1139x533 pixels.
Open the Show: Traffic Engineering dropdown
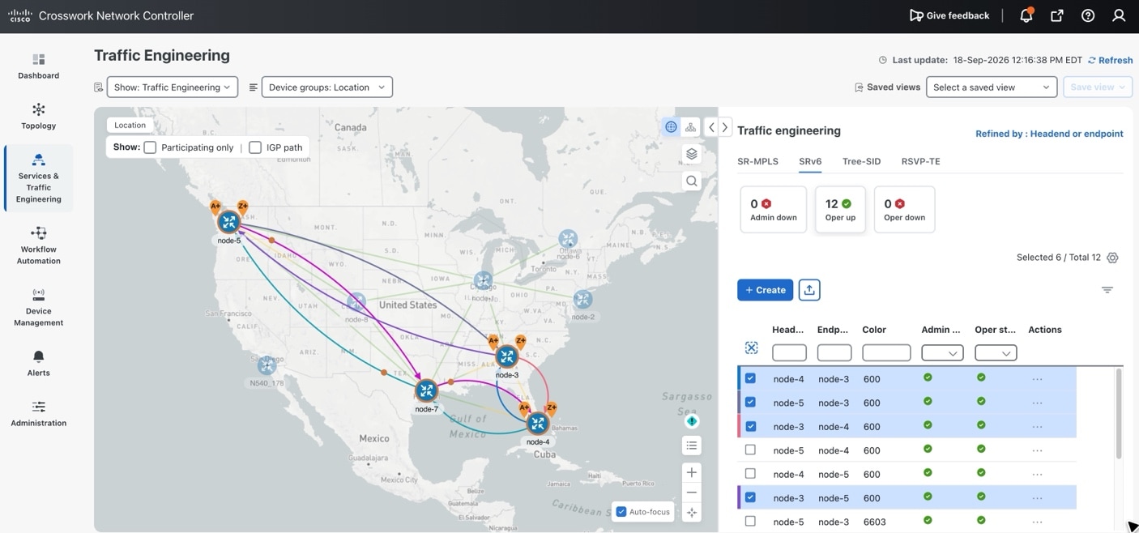tap(173, 87)
